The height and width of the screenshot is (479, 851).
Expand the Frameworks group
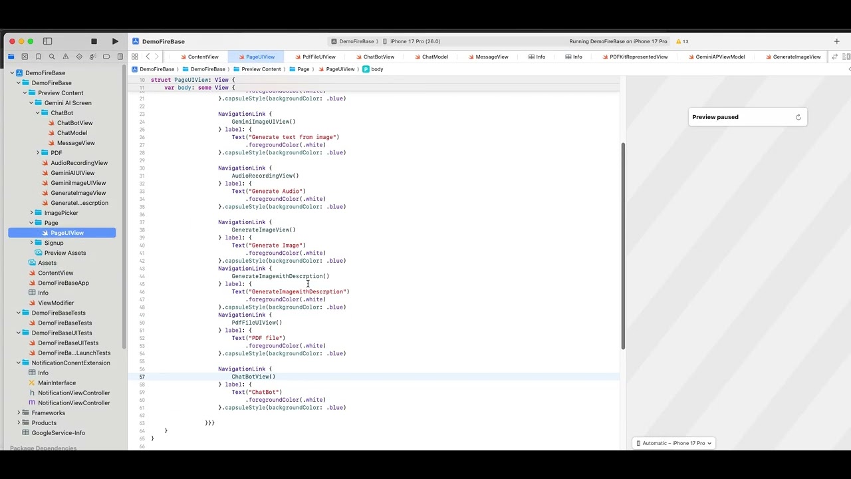[19, 412]
